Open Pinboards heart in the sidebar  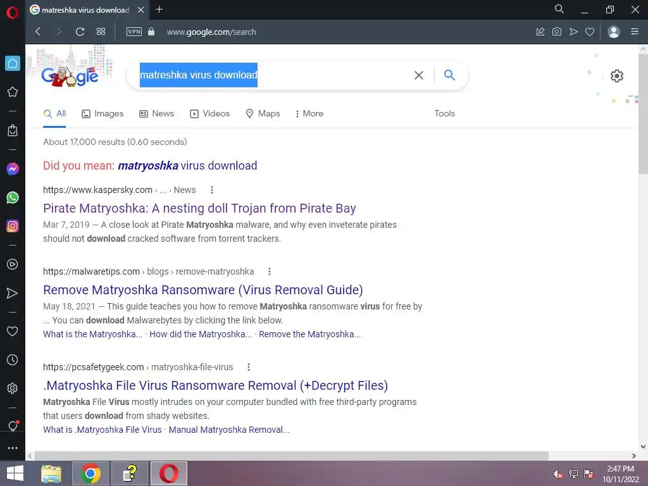[13, 331]
